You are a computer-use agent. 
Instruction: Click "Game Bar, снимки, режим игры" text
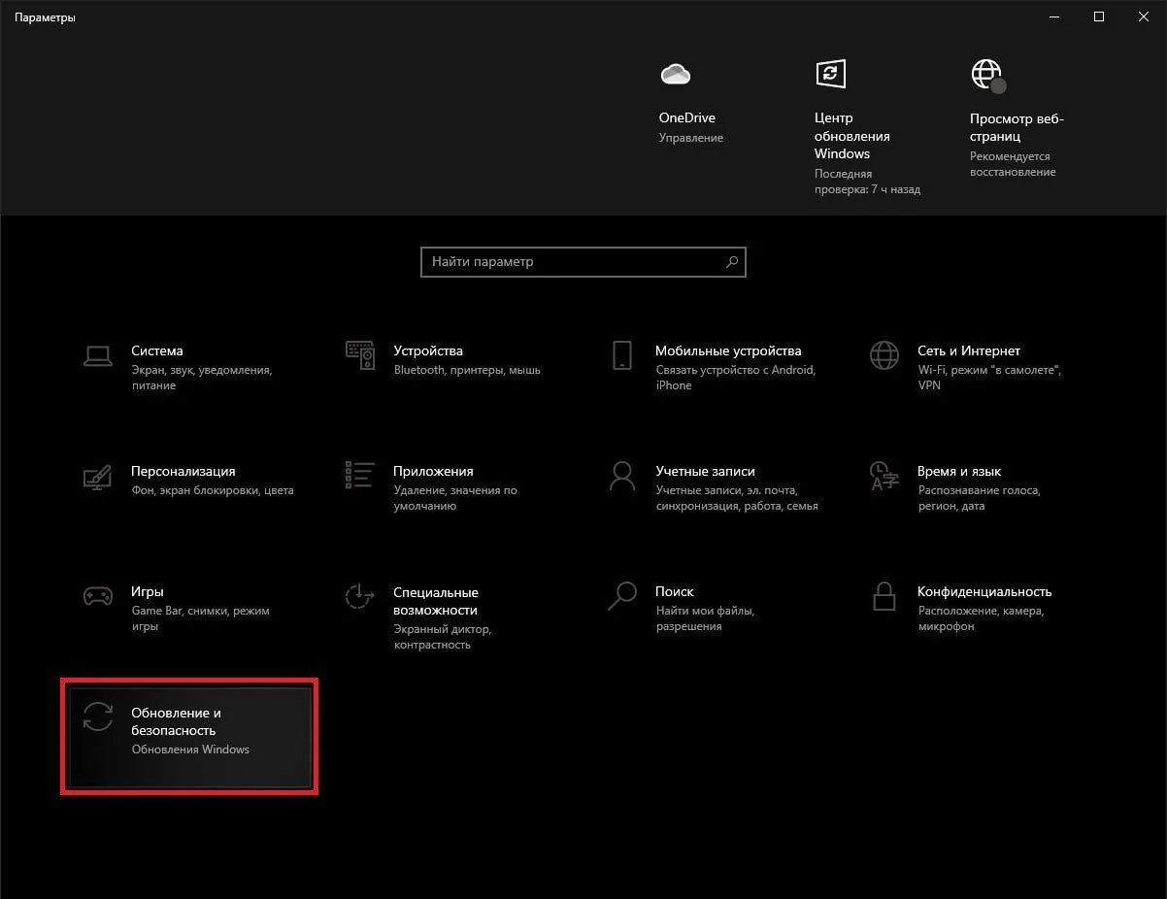pyautogui.click(x=200, y=618)
